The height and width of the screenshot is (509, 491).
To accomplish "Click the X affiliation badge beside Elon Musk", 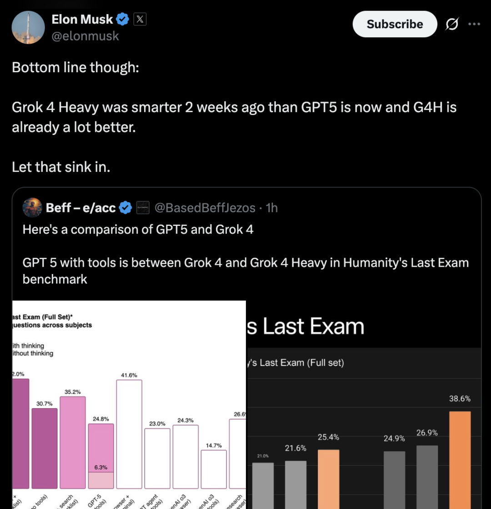I will tap(140, 20).
